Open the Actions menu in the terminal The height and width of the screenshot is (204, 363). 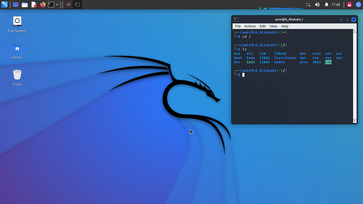pos(250,26)
